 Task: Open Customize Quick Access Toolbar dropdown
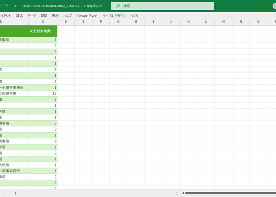point(16,6)
